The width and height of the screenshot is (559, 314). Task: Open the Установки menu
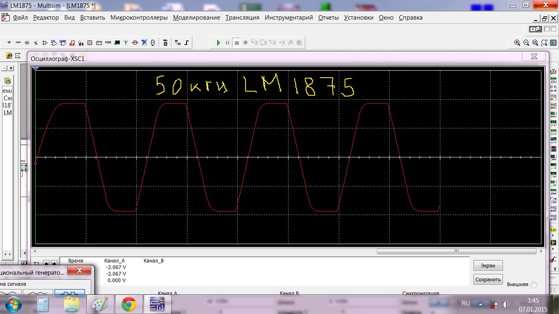point(359,18)
